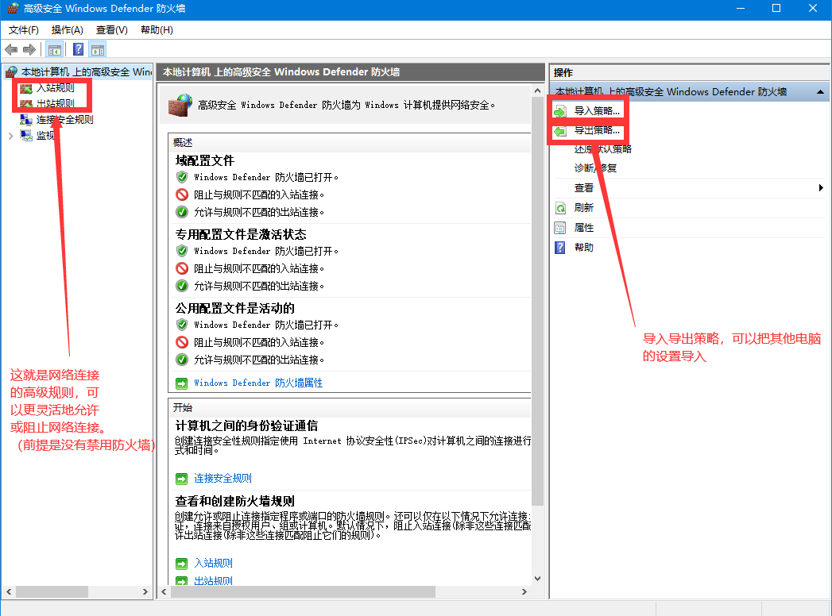832x616 pixels.
Task: Click the 开始 section header
Action: (183, 408)
